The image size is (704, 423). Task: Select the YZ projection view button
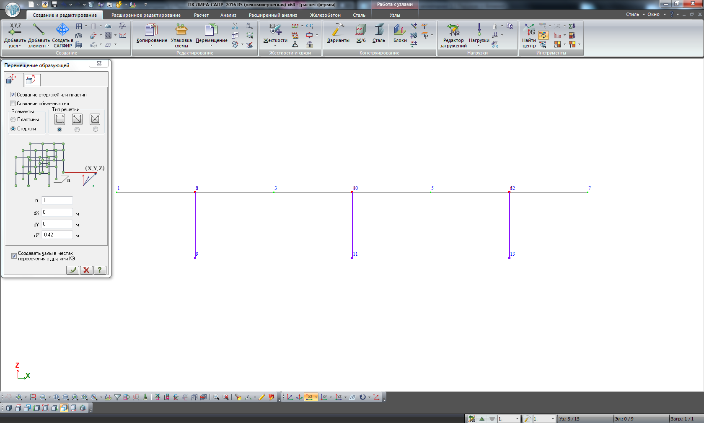(339, 397)
